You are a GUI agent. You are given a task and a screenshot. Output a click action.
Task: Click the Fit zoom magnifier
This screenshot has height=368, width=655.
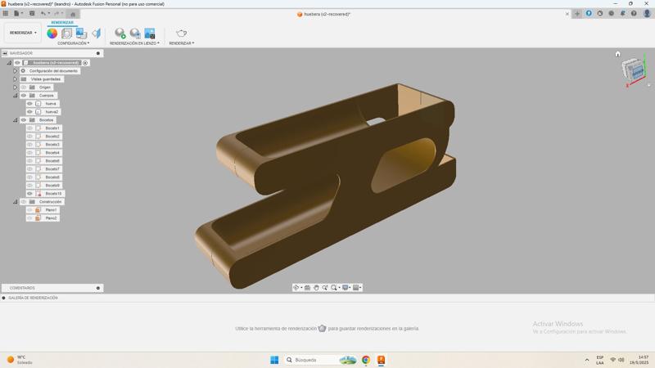point(334,288)
